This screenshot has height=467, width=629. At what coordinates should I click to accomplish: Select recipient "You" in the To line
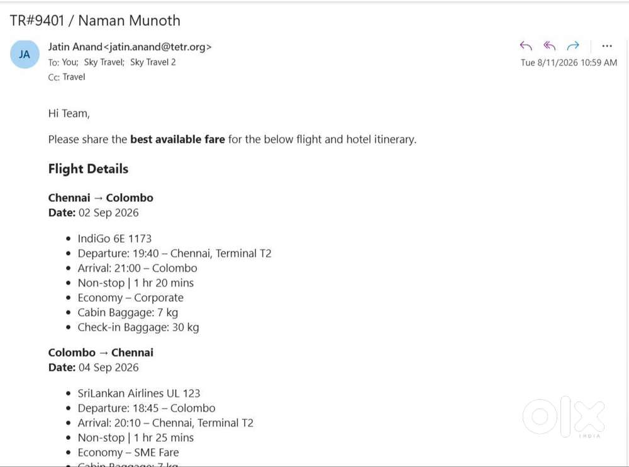(x=70, y=62)
